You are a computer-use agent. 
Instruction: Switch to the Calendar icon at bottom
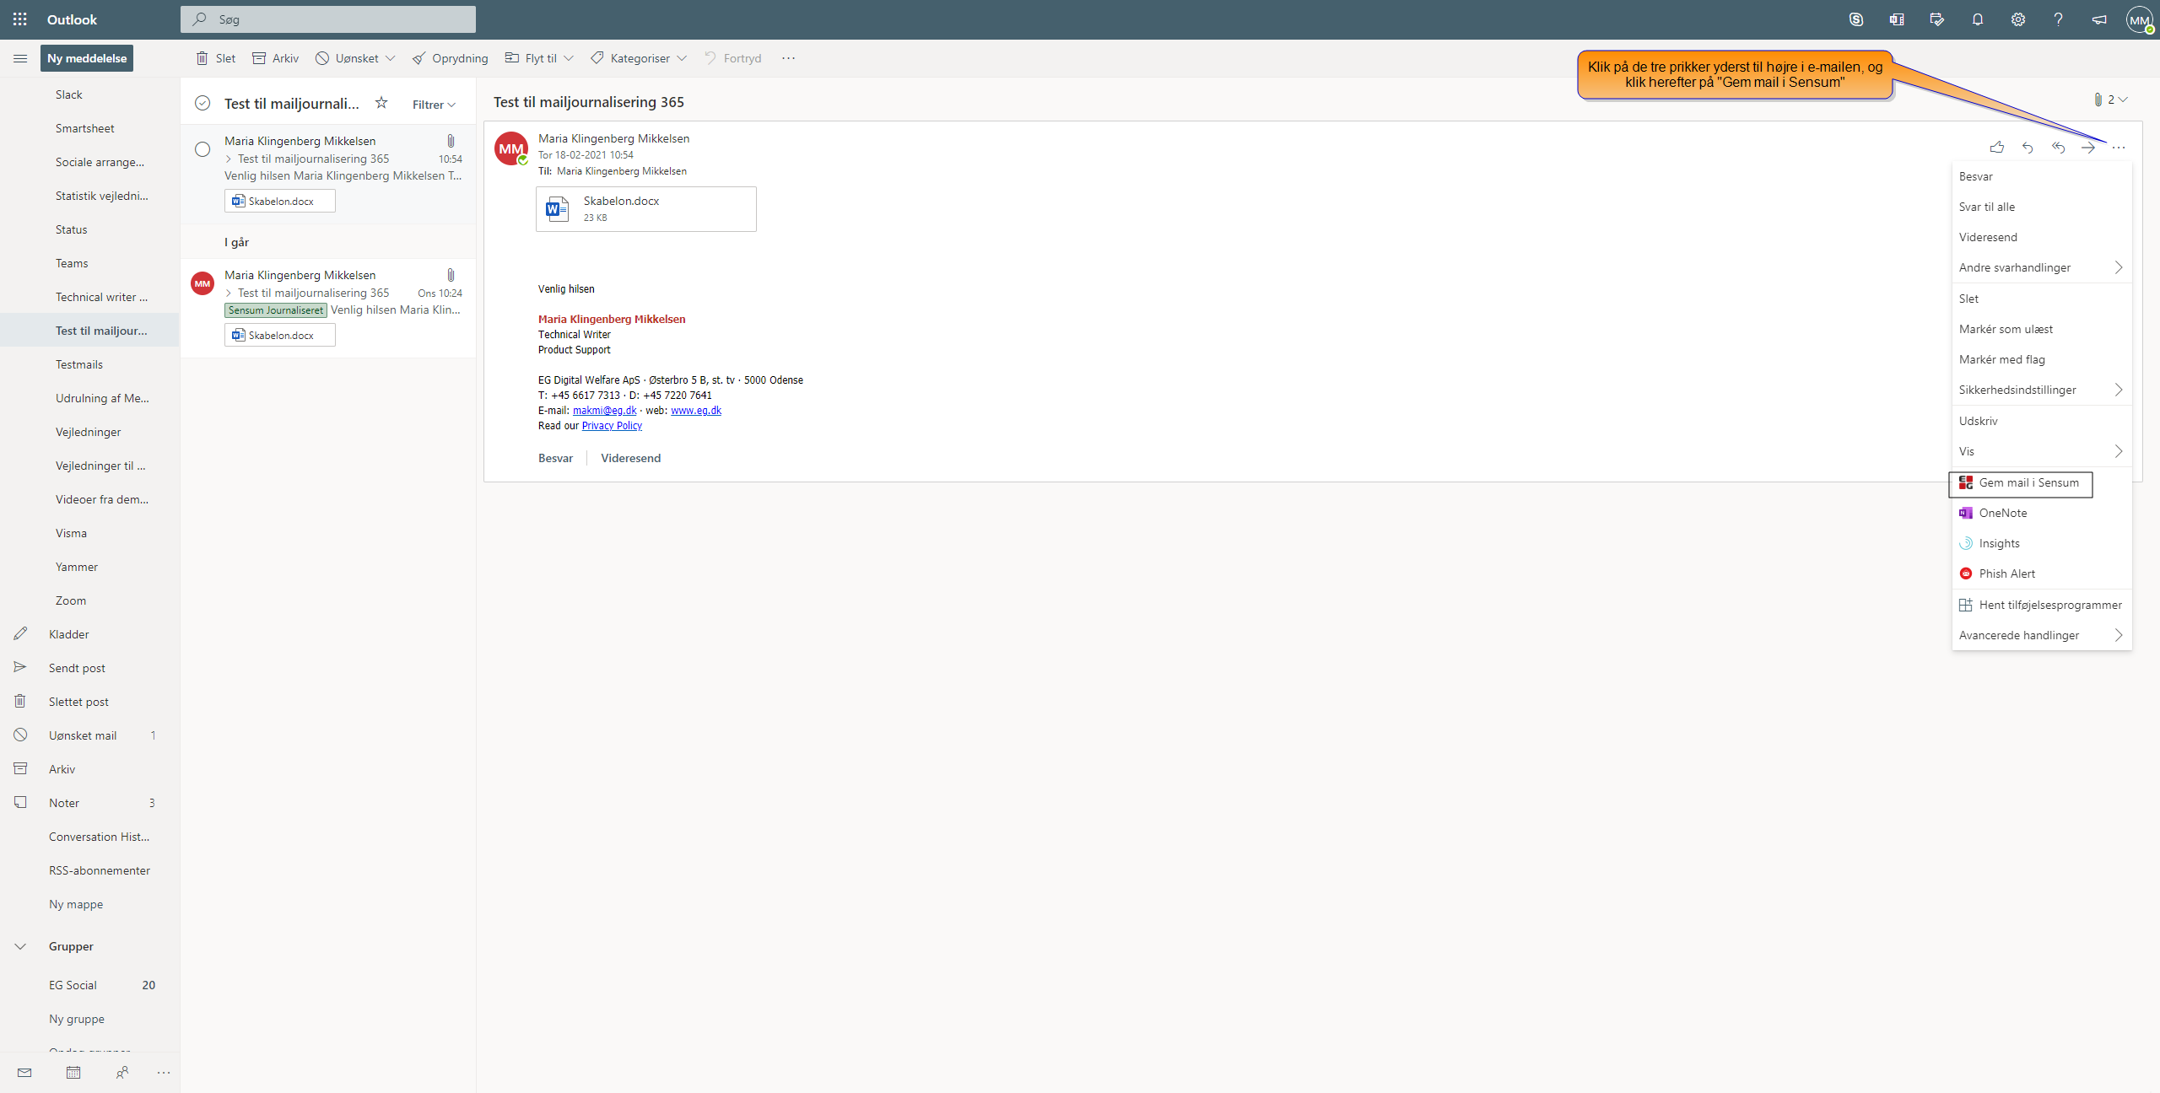tap(73, 1072)
